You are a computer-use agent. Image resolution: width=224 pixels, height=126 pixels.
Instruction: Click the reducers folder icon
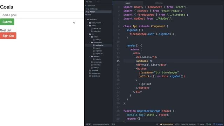92,56
